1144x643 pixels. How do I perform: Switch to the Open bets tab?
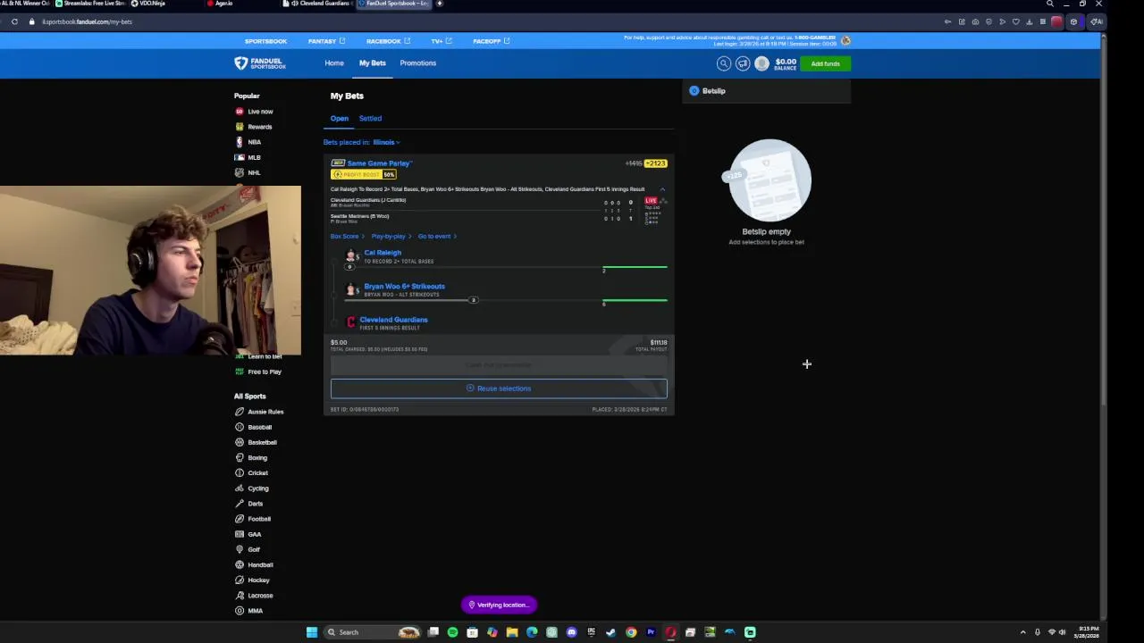(340, 118)
